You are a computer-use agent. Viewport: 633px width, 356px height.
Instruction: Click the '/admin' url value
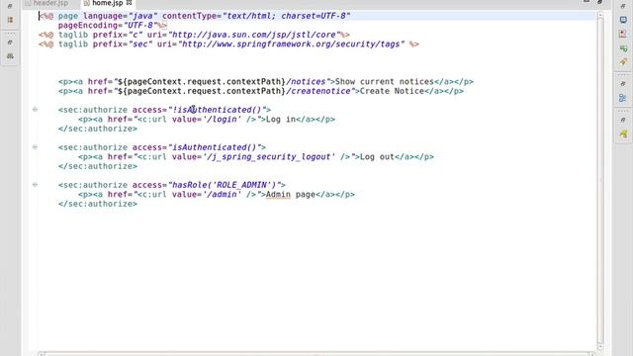[222, 194]
